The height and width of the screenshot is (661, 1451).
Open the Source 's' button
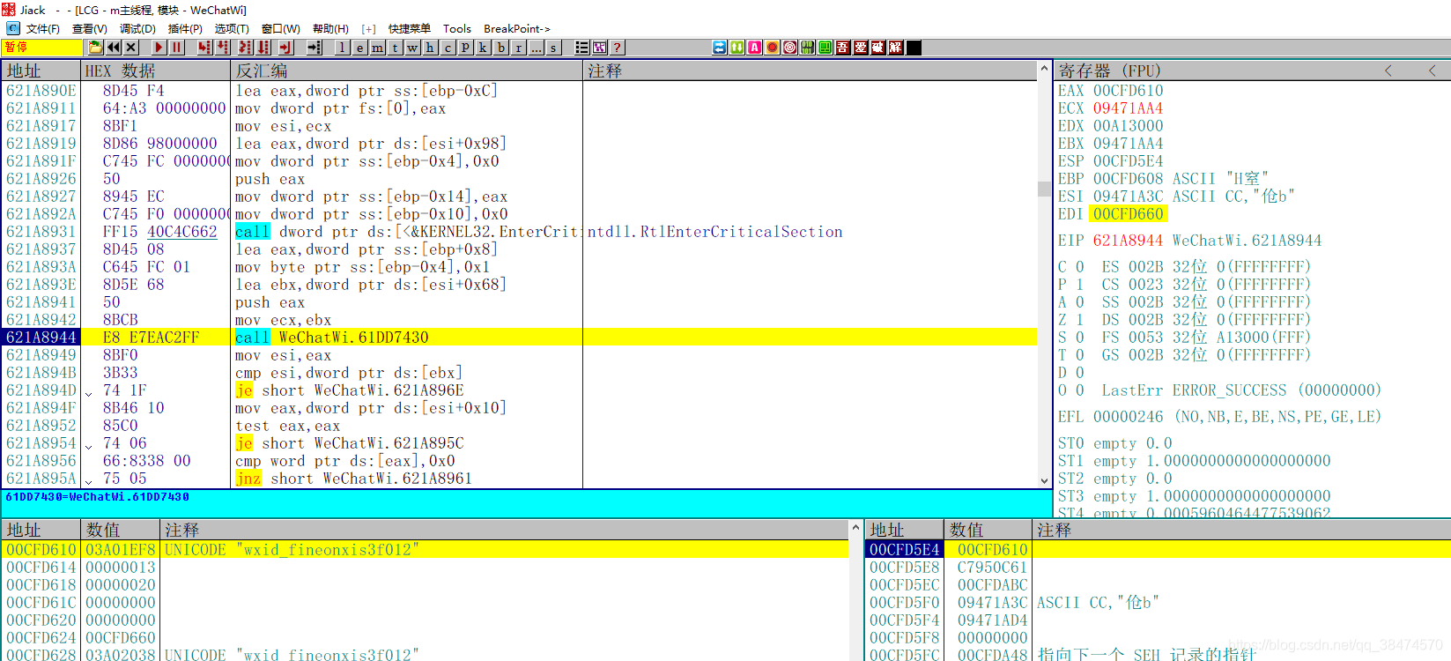[x=553, y=48]
